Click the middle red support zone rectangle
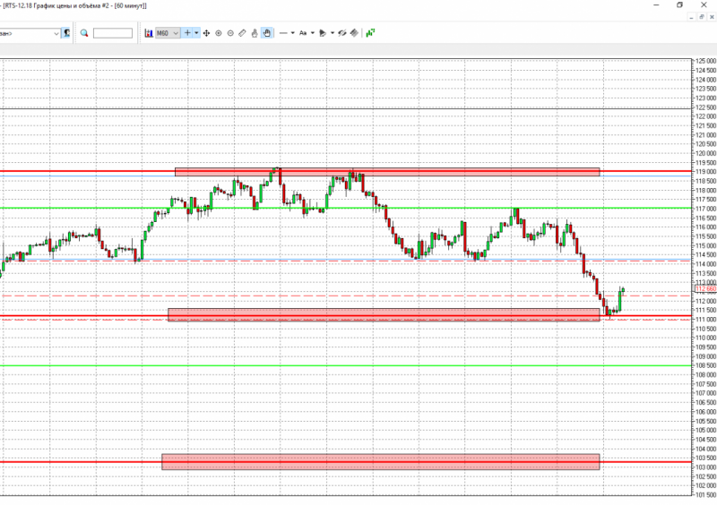 (x=384, y=314)
